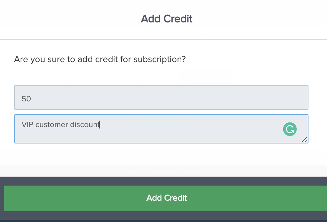Focus the credit amount field showing 50

pos(161,97)
